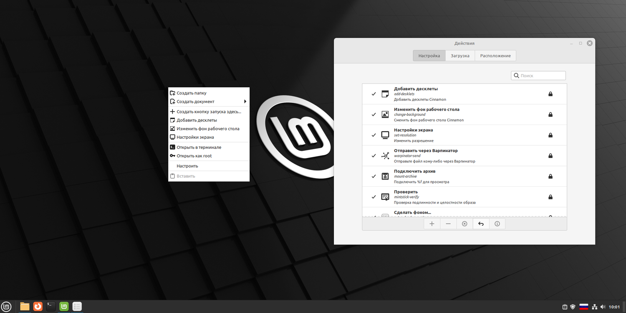Open the network icon in the system tray
The width and height of the screenshot is (626, 313).
click(595, 307)
